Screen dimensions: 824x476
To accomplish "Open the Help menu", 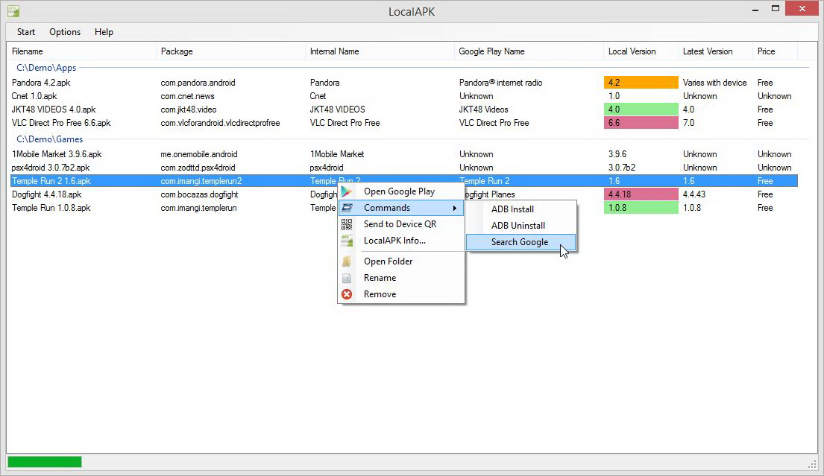I will coord(104,32).
